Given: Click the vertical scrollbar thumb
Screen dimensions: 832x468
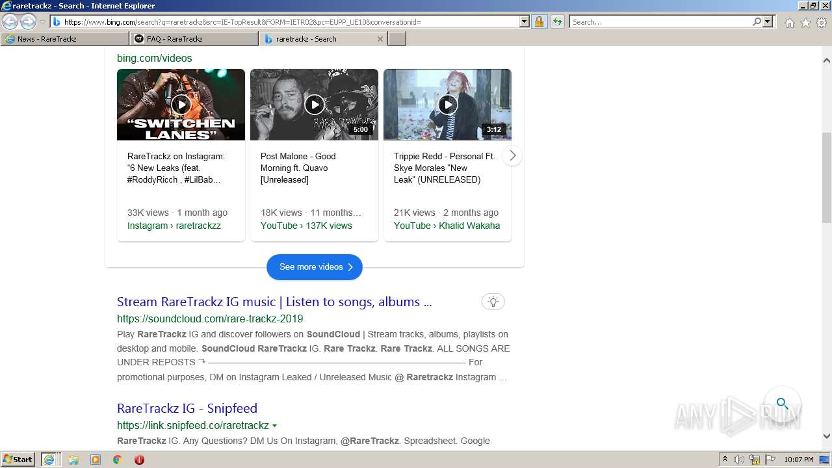Looking at the screenshot, I should pos(827,178).
